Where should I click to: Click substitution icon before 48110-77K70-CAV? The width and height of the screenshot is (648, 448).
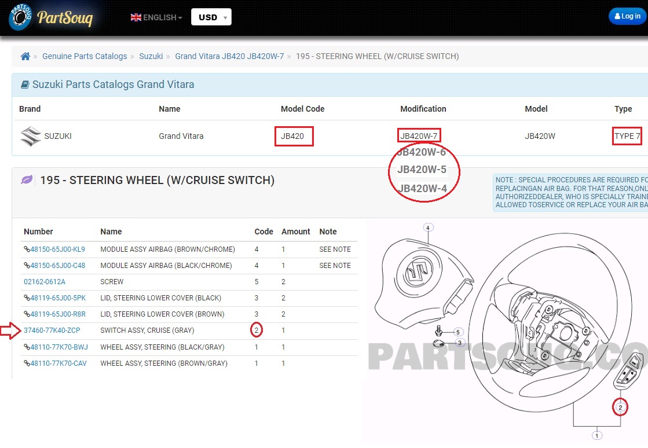click(27, 363)
